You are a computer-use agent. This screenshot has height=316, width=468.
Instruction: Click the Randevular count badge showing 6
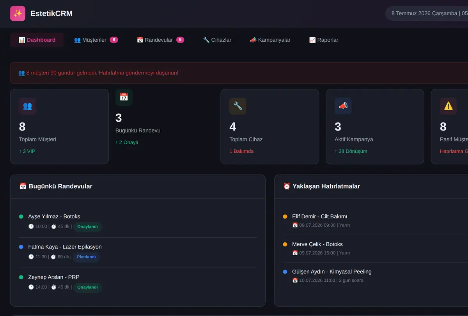(180, 40)
